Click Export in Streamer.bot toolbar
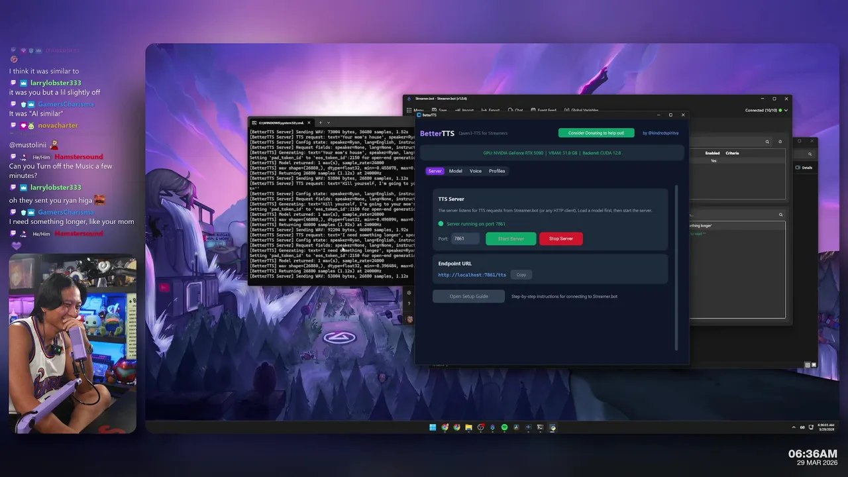This screenshot has height=477, width=848. pyautogui.click(x=490, y=110)
